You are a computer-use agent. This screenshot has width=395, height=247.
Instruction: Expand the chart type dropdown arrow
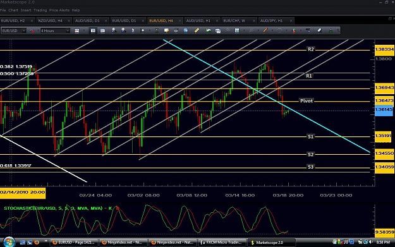click(83, 31)
